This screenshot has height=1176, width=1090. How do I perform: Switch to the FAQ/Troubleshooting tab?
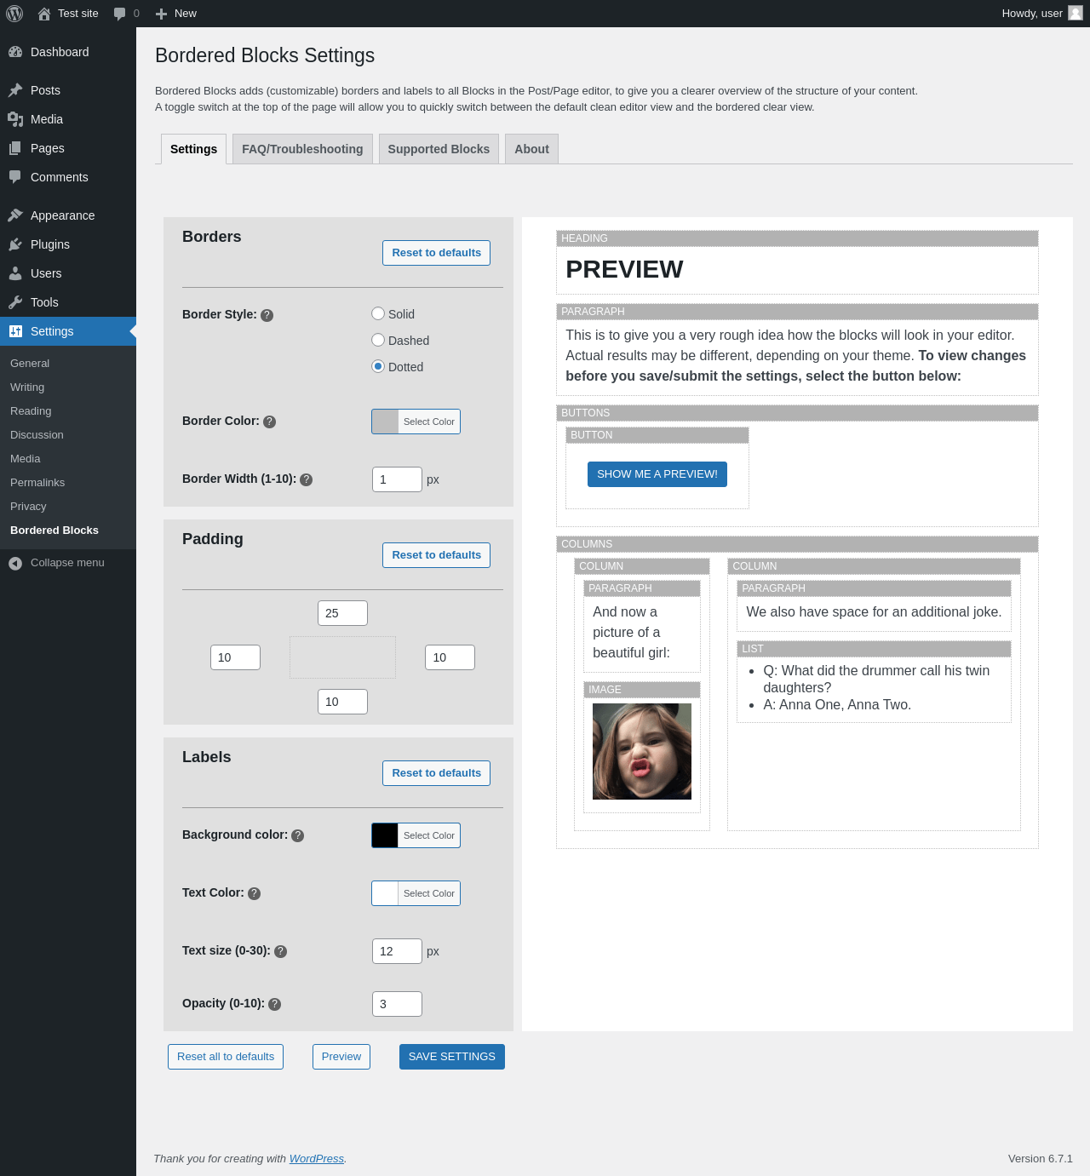(x=302, y=149)
